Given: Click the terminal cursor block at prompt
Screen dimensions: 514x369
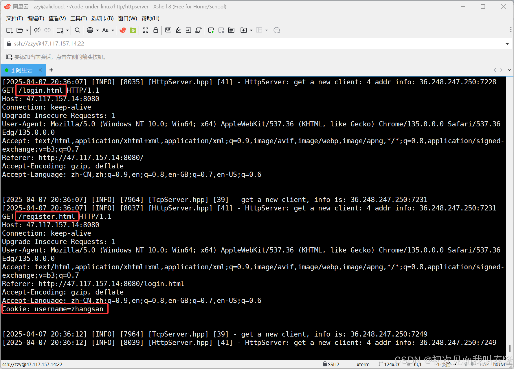Looking at the screenshot, I should click(4, 351).
